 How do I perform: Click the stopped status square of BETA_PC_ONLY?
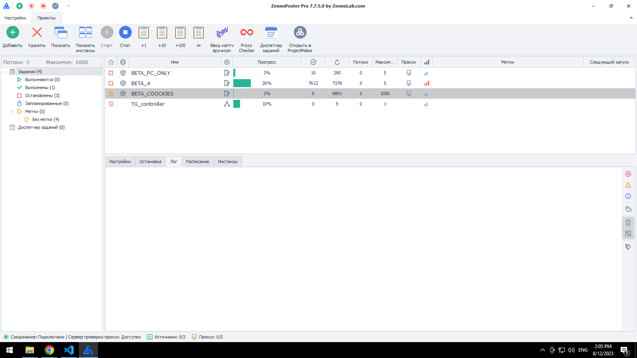click(111, 73)
